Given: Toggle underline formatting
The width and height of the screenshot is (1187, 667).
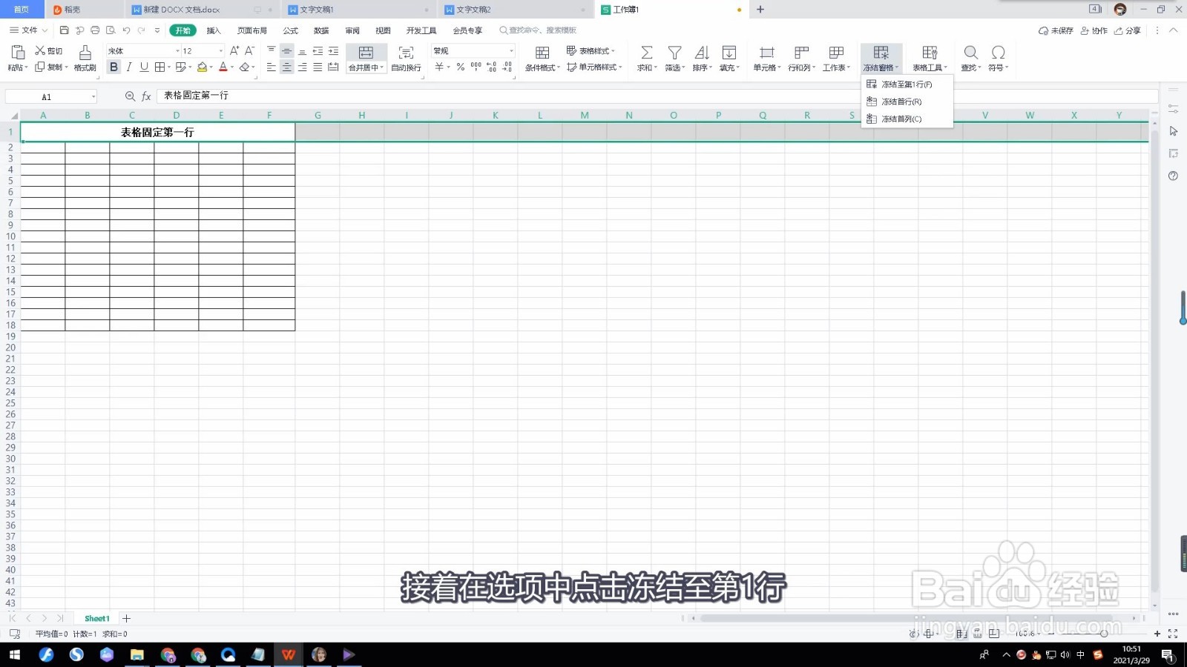Looking at the screenshot, I should 143,67.
